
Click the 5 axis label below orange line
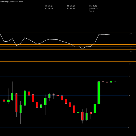[x=130, y=64]
